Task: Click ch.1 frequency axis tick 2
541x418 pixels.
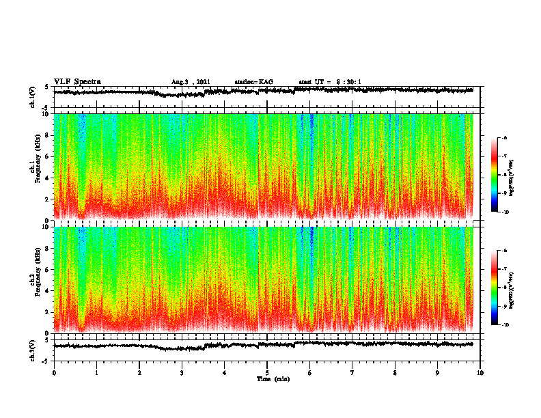Action: [x=48, y=199]
